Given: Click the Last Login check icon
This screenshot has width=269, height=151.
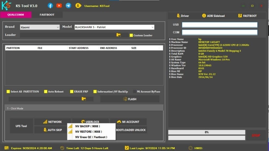Looking at the screenshot, I should 127,148.
